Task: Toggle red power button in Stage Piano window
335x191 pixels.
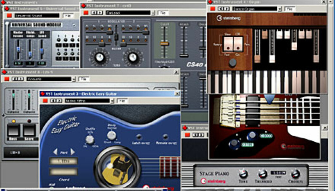Action: coord(187,135)
